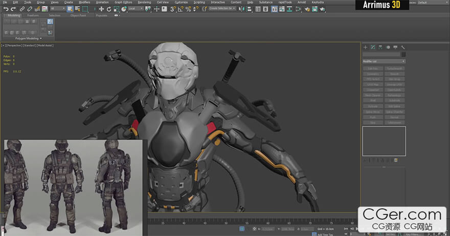The width and height of the screenshot is (450, 236).
Task: Click the Select and Place icon
Action: coord(124,9)
